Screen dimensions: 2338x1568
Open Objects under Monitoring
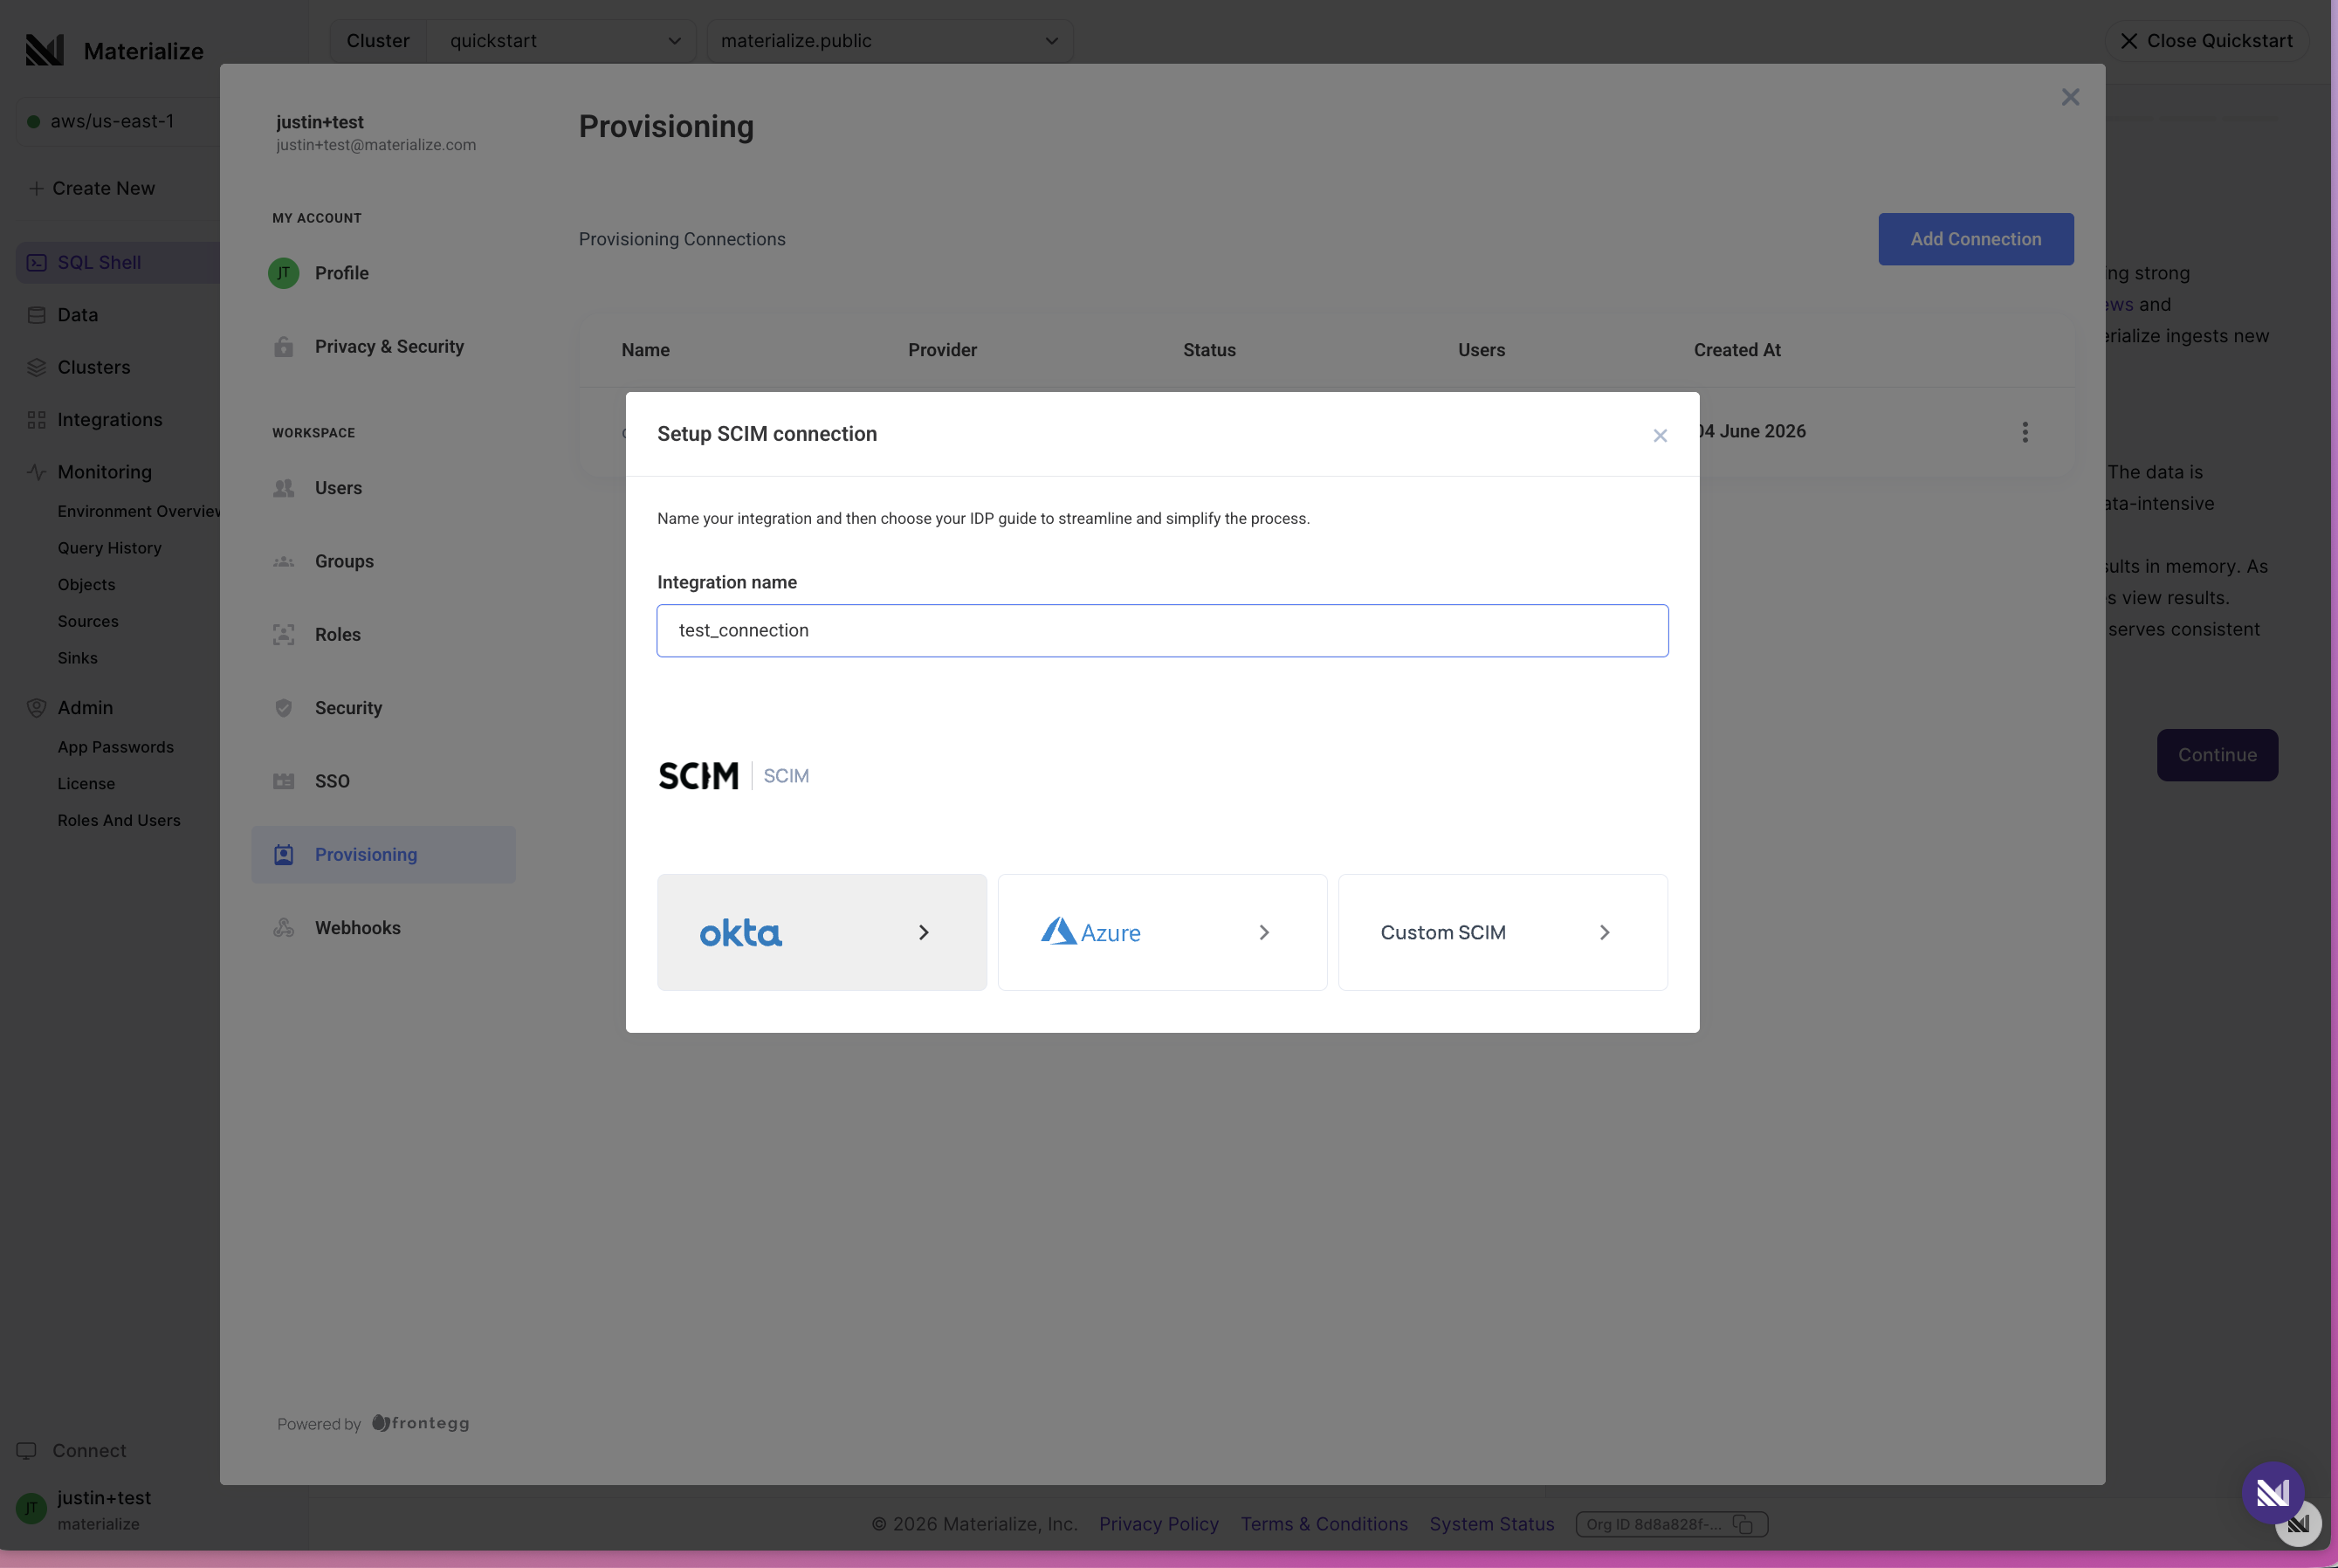(x=86, y=584)
